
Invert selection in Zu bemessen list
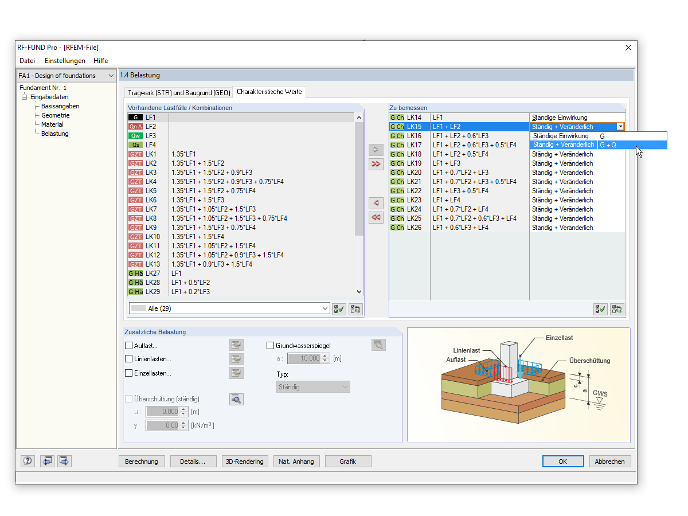617,309
